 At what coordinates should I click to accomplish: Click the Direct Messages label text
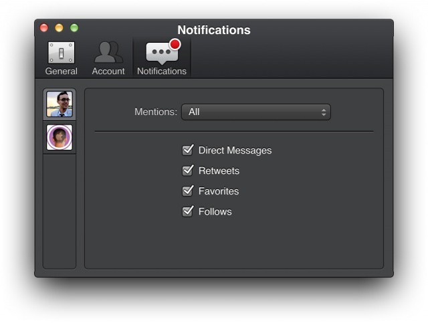(x=235, y=150)
